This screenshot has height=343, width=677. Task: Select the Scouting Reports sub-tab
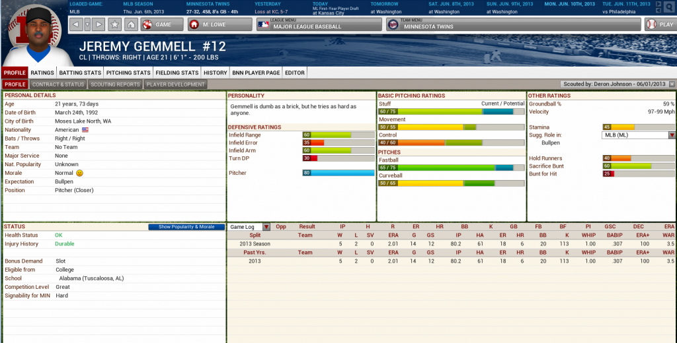115,84
